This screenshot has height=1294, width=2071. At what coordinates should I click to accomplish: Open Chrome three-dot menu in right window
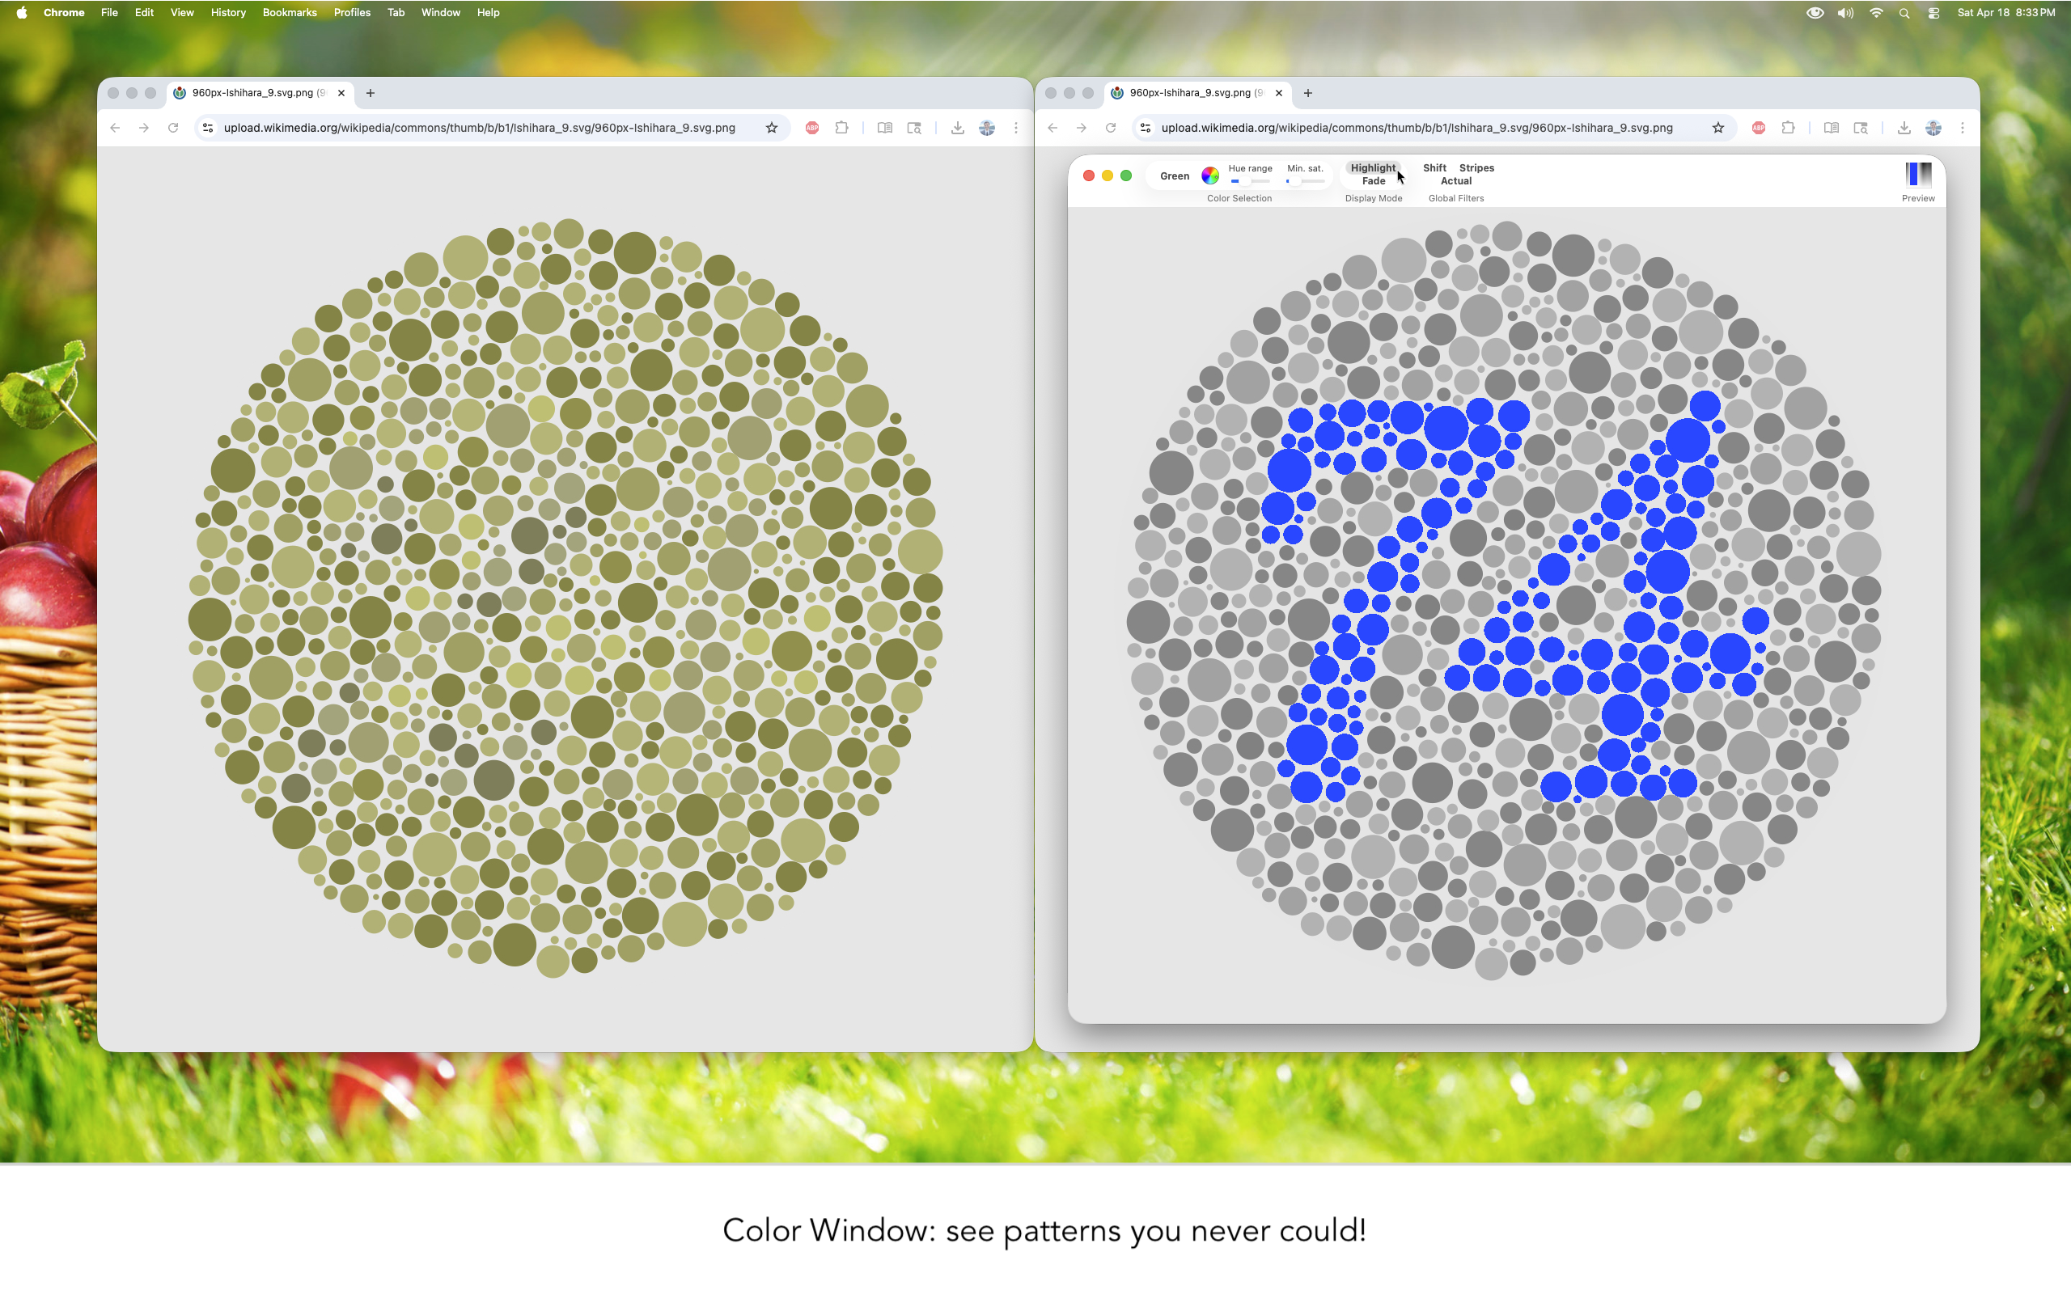(x=1963, y=128)
